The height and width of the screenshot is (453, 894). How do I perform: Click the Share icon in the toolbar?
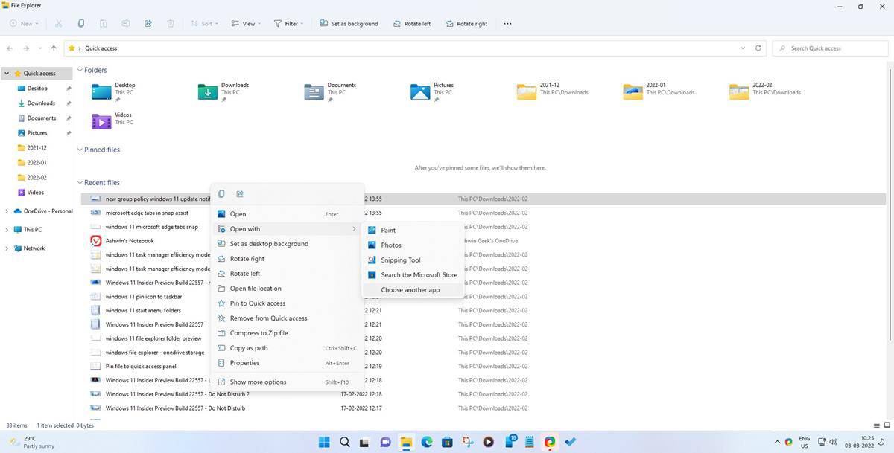[x=148, y=23]
